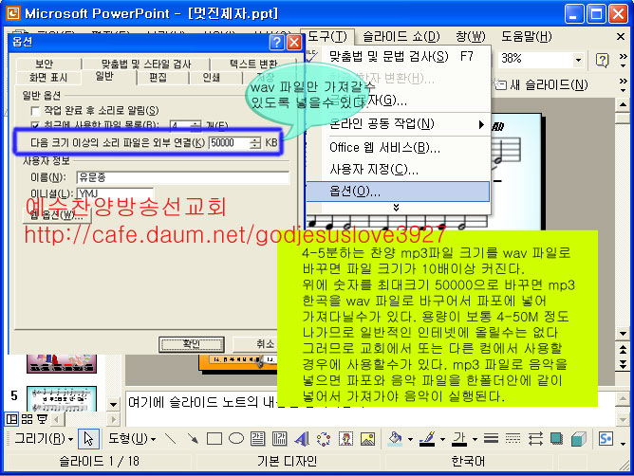
Task: Click the help icon beside zoom box
Action: [602, 60]
